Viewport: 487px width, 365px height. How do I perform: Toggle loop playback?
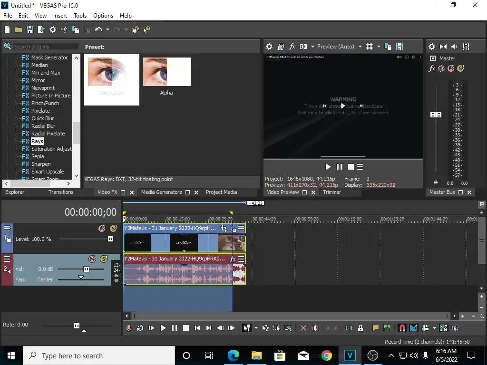[x=140, y=328]
